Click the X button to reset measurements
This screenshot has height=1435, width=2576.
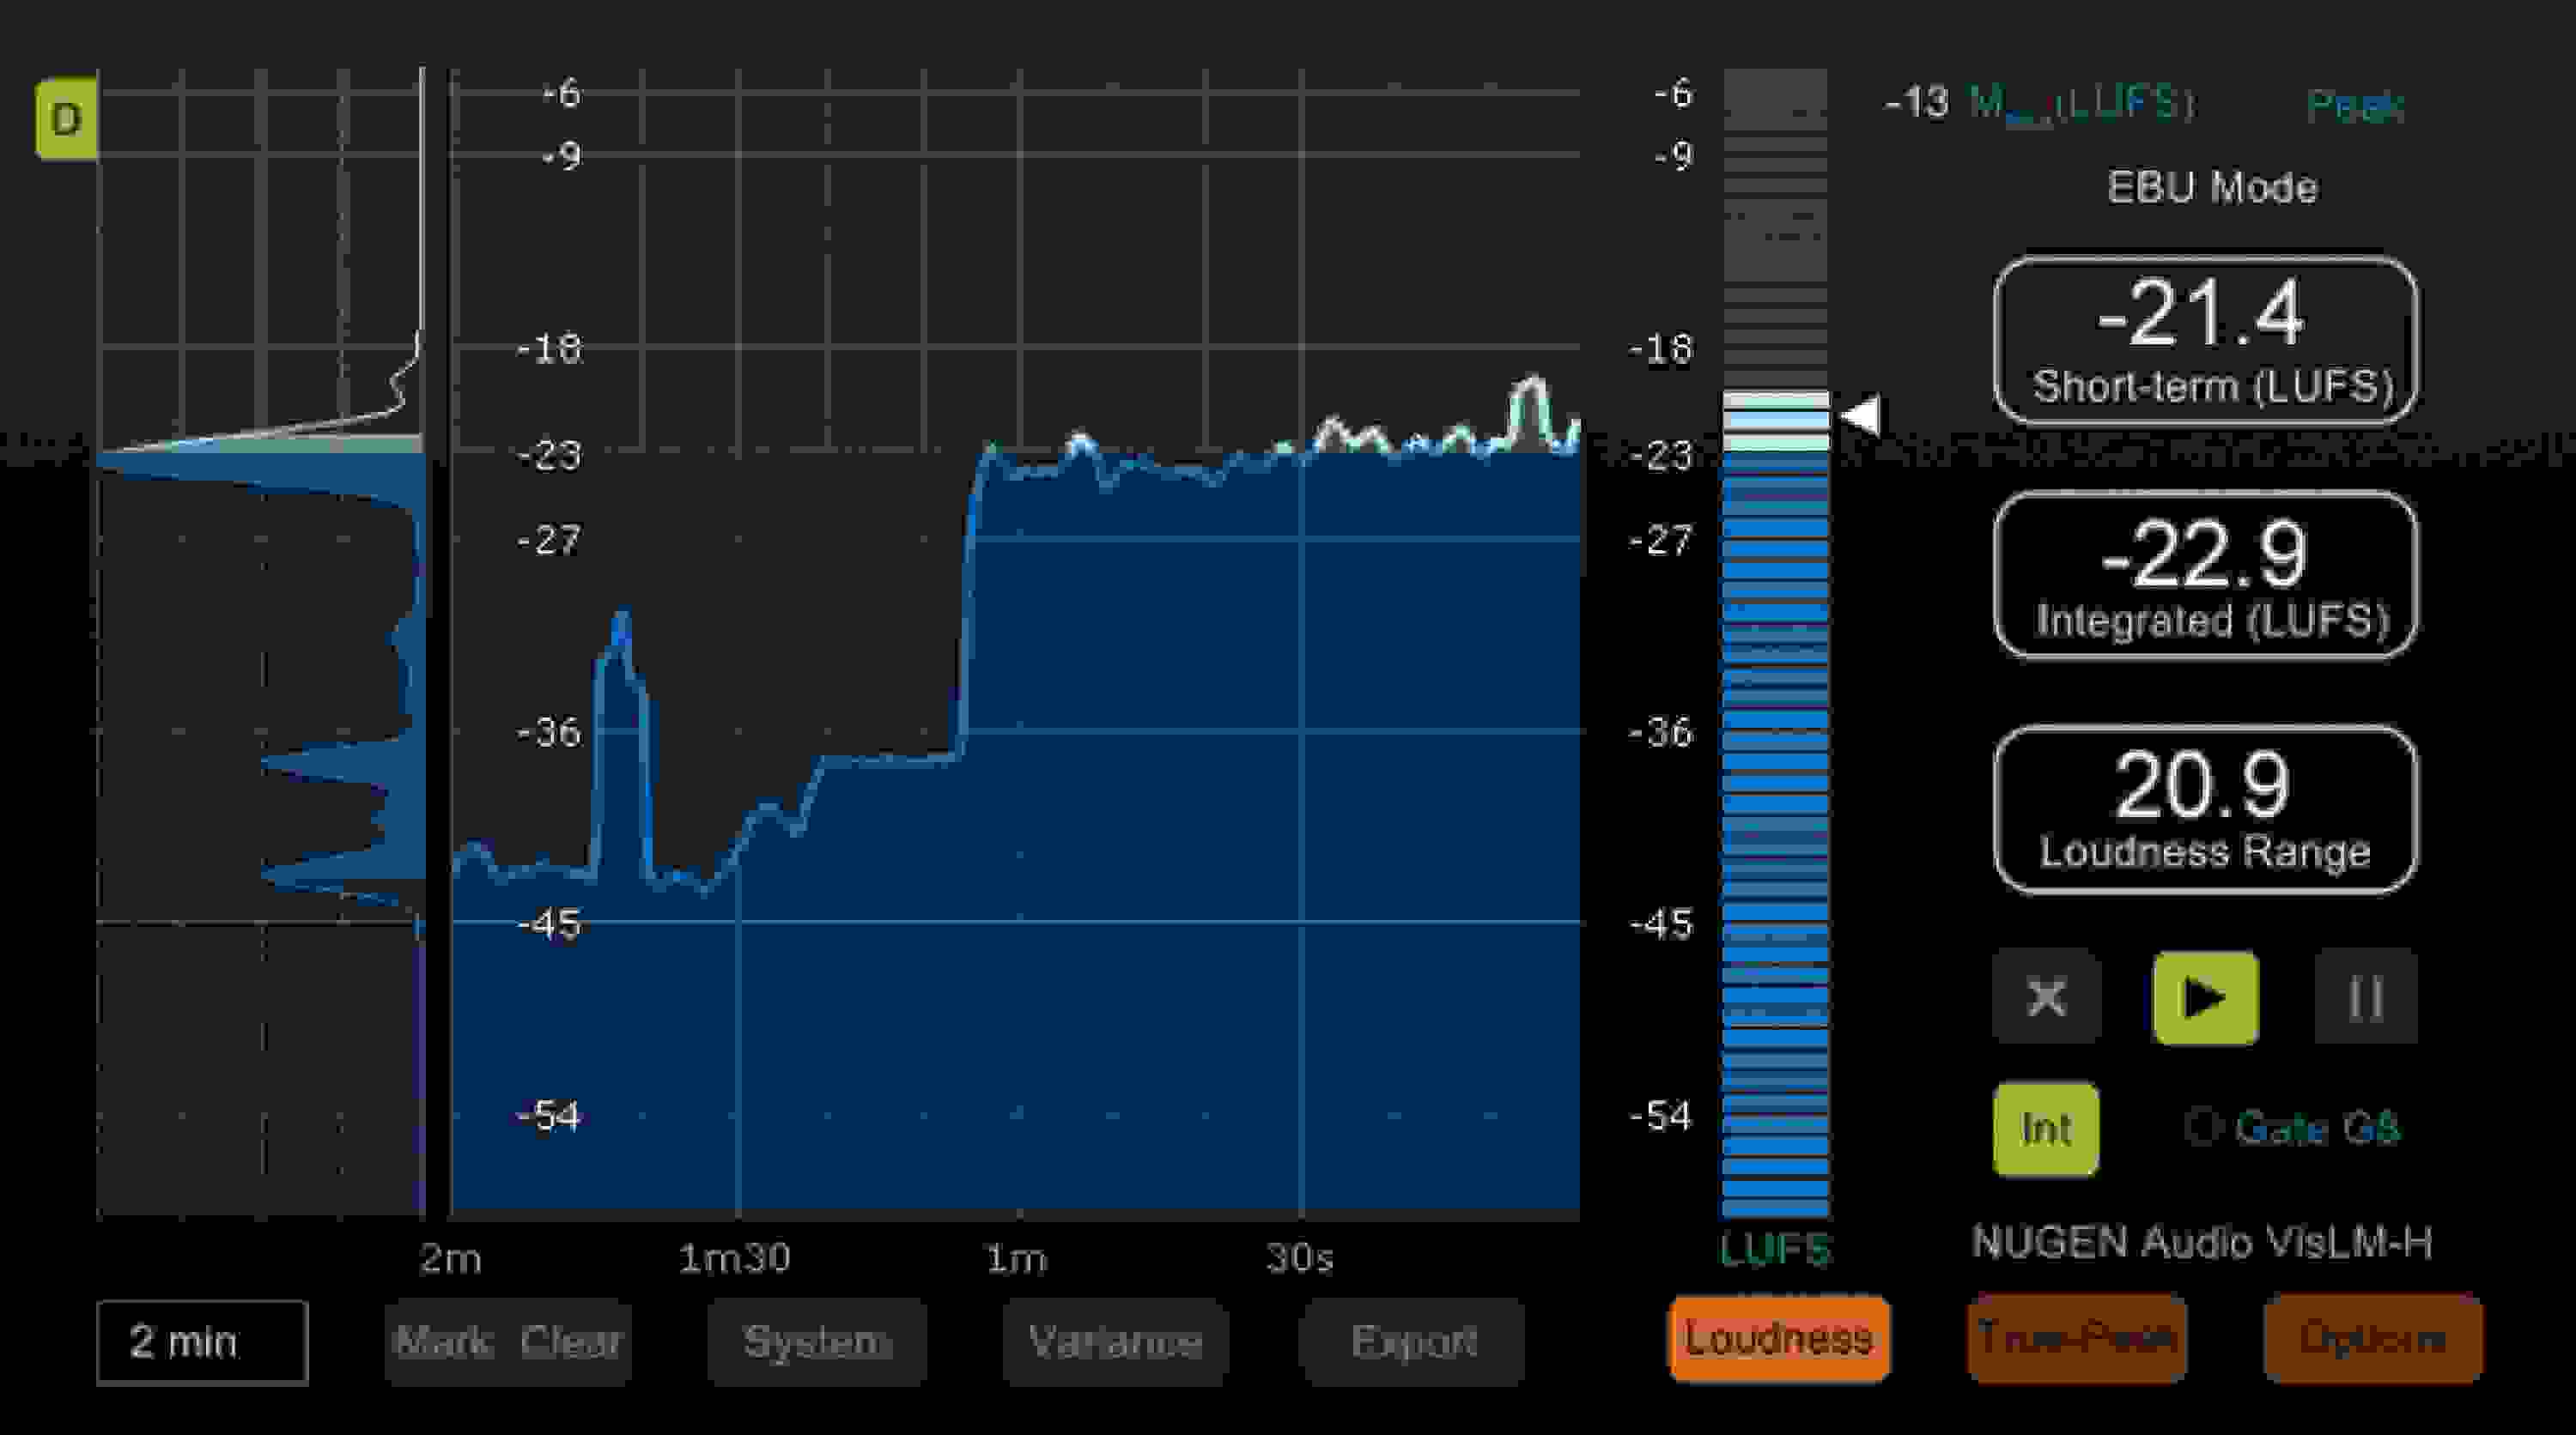coord(2046,996)
